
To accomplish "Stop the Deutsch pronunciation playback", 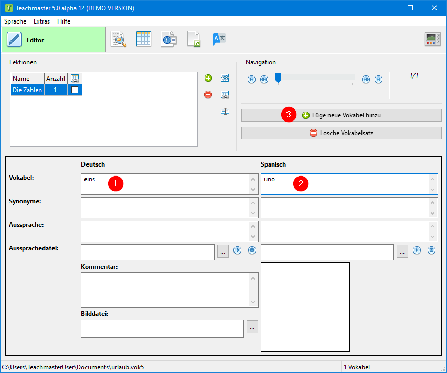I will [252, 250].
